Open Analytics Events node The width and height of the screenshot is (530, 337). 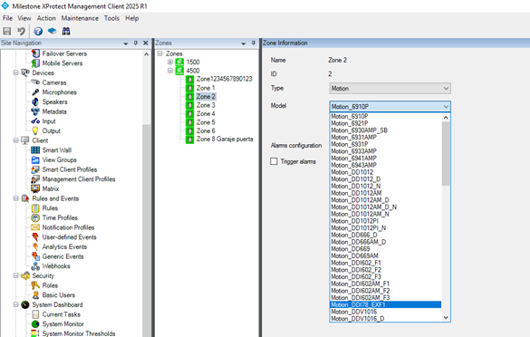click(64, 246)
